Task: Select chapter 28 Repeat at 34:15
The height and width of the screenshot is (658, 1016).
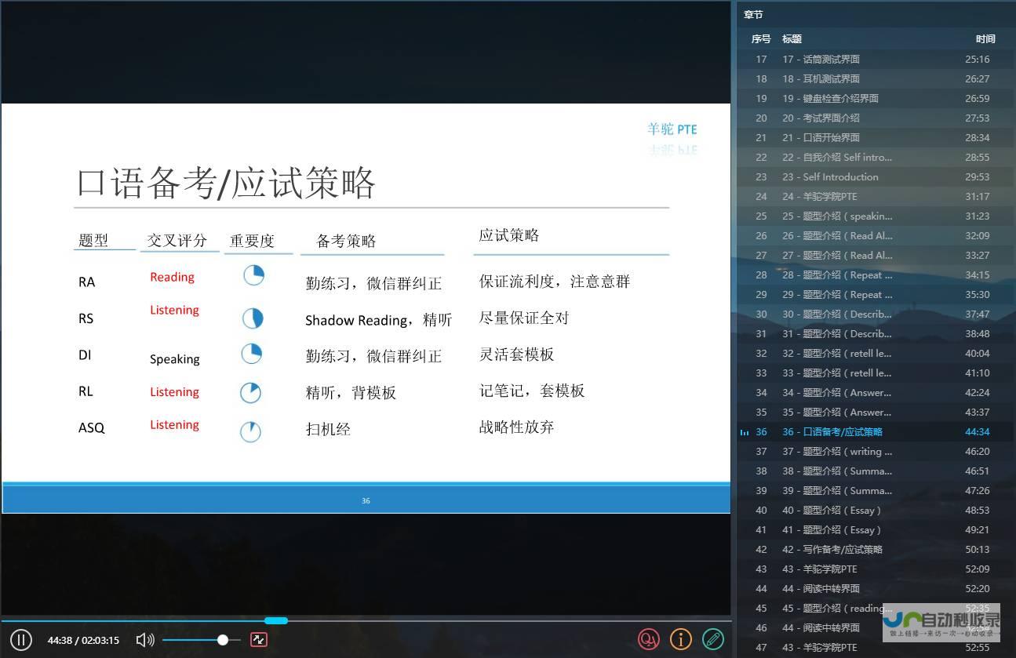Action: 875,274
